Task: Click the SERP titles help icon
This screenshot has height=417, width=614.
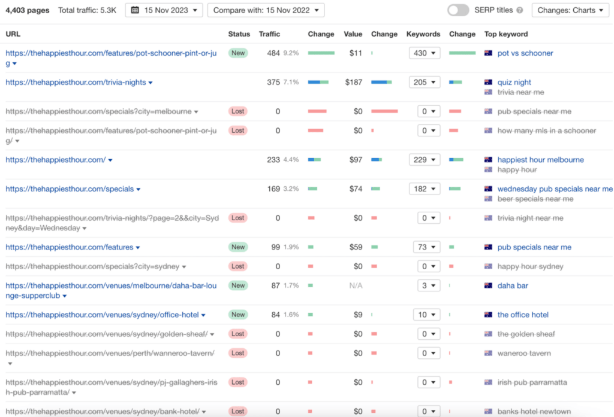Action: pos(520,10)
